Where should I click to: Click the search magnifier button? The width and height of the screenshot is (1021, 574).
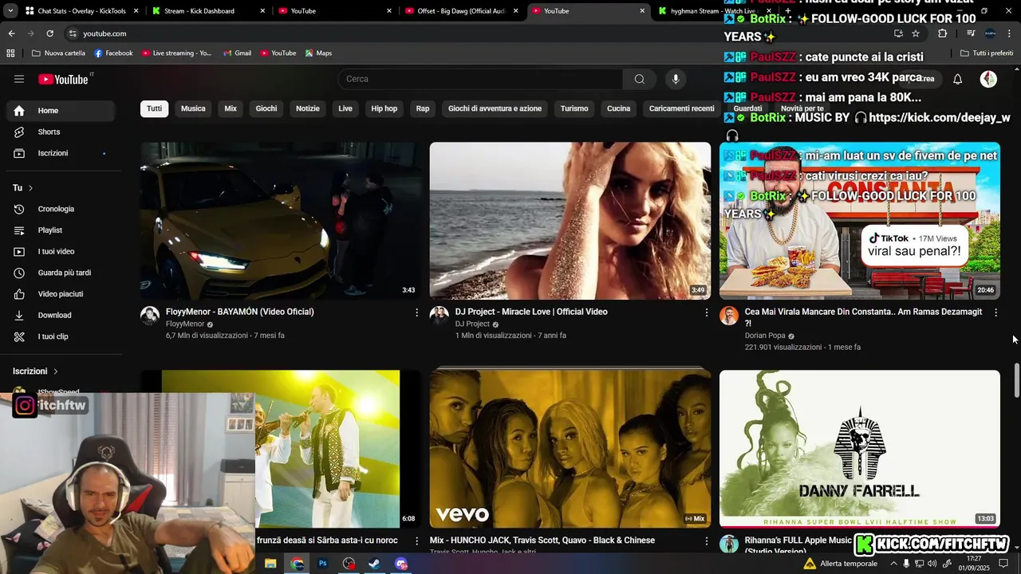[x=640, y=79]
